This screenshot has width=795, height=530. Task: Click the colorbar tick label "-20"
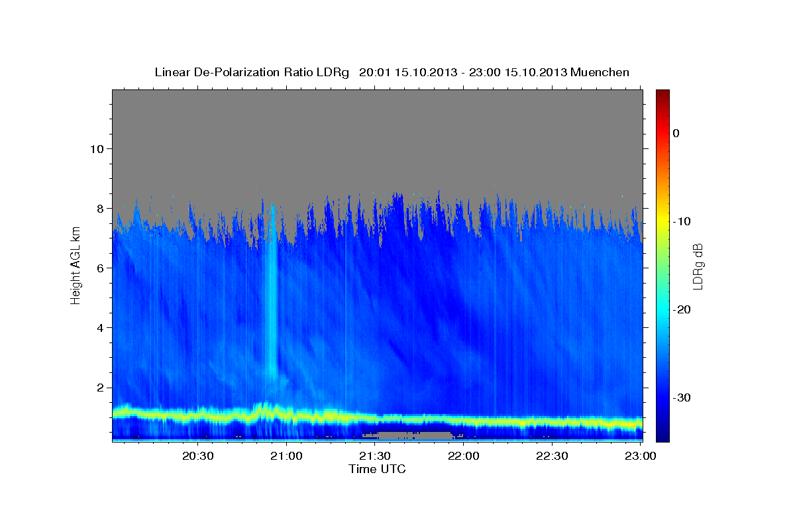coord(682,309)
